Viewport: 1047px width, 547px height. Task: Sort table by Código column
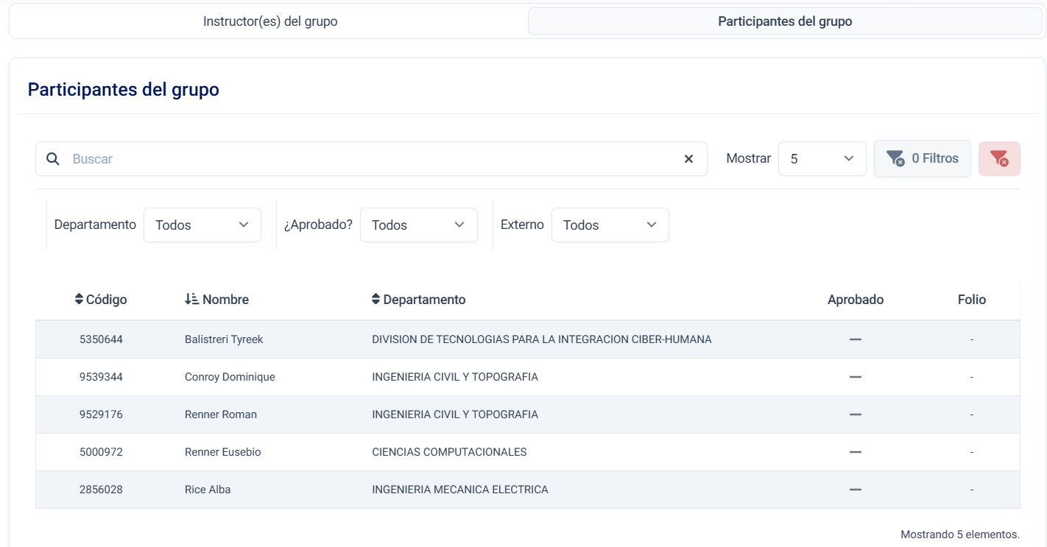100,300
